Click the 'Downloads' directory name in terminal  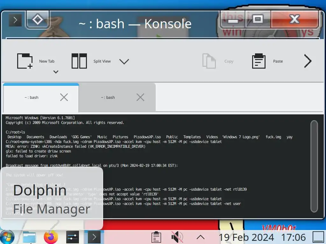(58, 137)
